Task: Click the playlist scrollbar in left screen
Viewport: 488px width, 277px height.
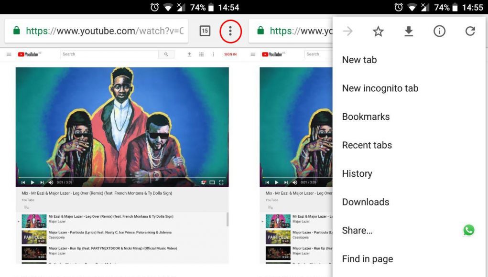Action: [227, 220]
